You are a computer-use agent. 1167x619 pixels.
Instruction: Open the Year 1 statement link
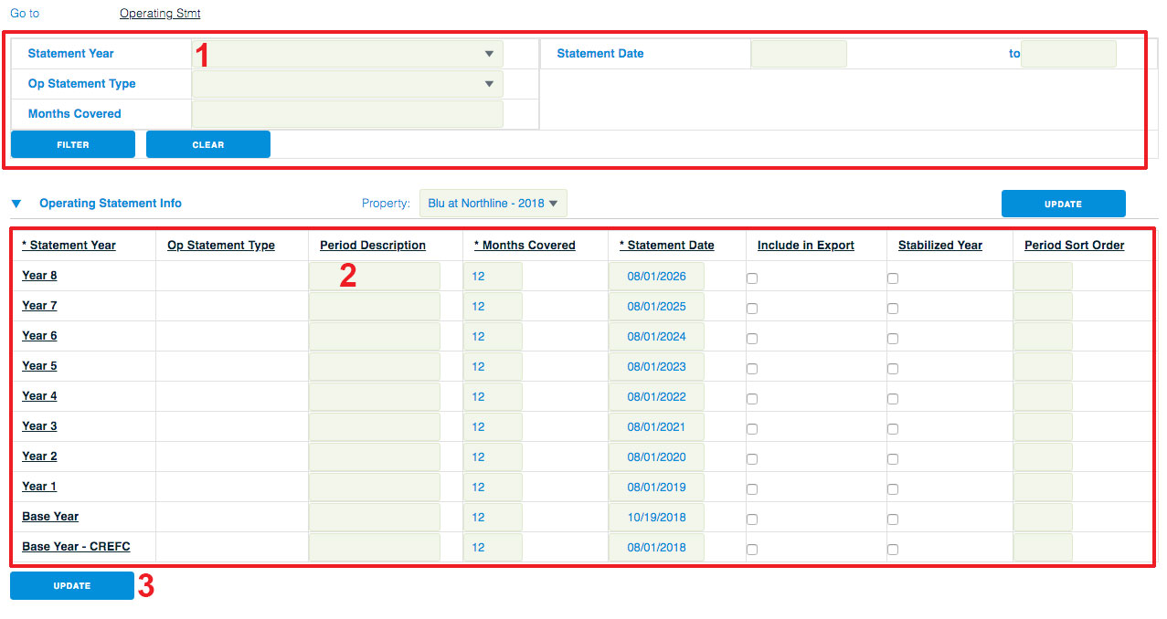[x=40, y=487]
